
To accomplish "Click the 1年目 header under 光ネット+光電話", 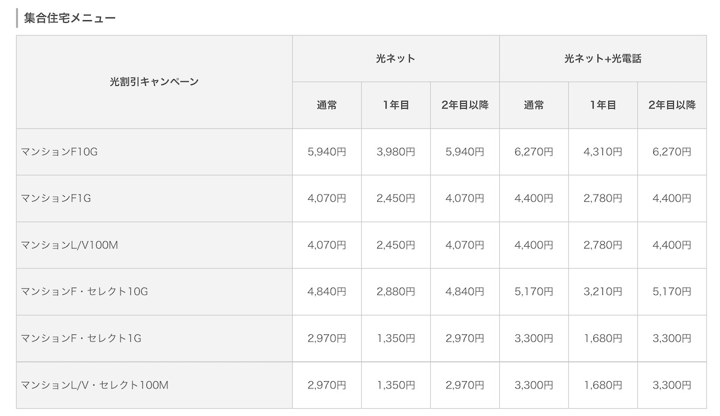I will (603, 105).
